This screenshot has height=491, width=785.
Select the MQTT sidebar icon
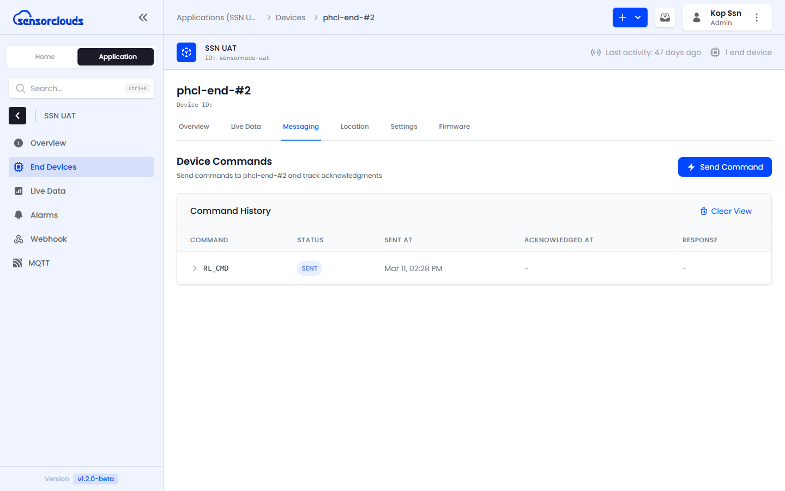point(18,262)
